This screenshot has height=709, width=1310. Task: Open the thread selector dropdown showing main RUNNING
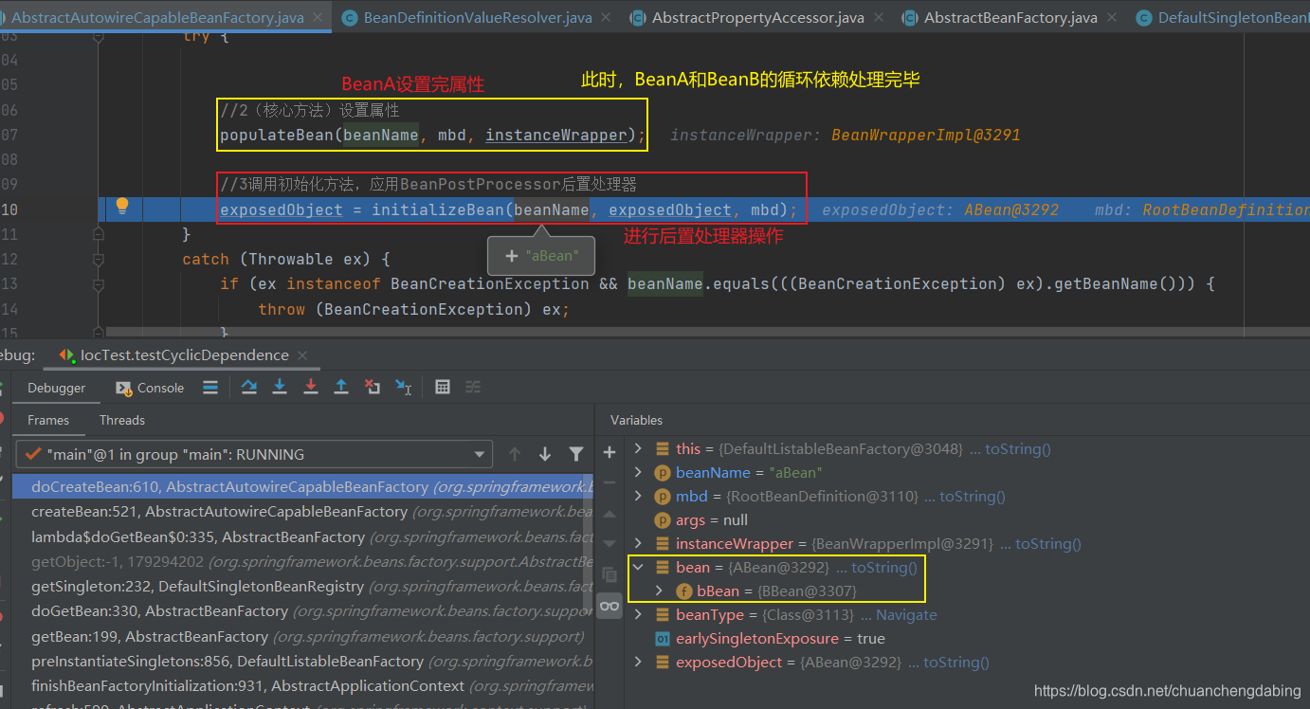(x=254, y=454)
